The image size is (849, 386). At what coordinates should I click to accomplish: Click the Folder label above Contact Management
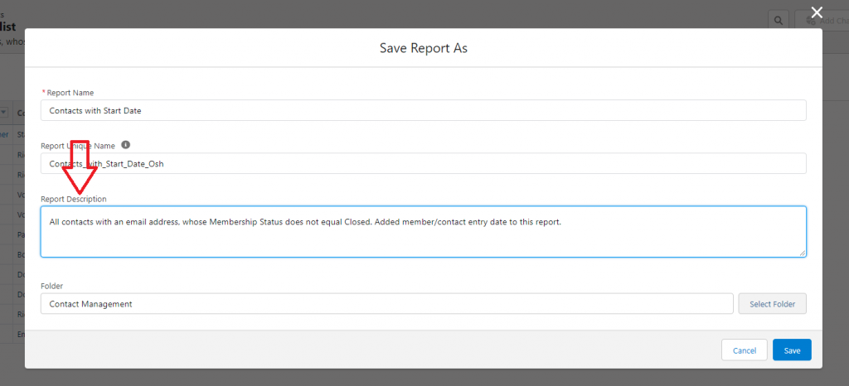(52, 286)
